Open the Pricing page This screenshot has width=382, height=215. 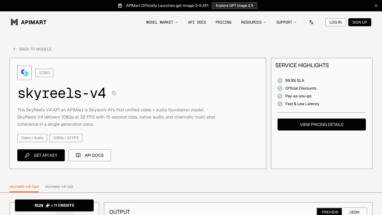point(224,22)
